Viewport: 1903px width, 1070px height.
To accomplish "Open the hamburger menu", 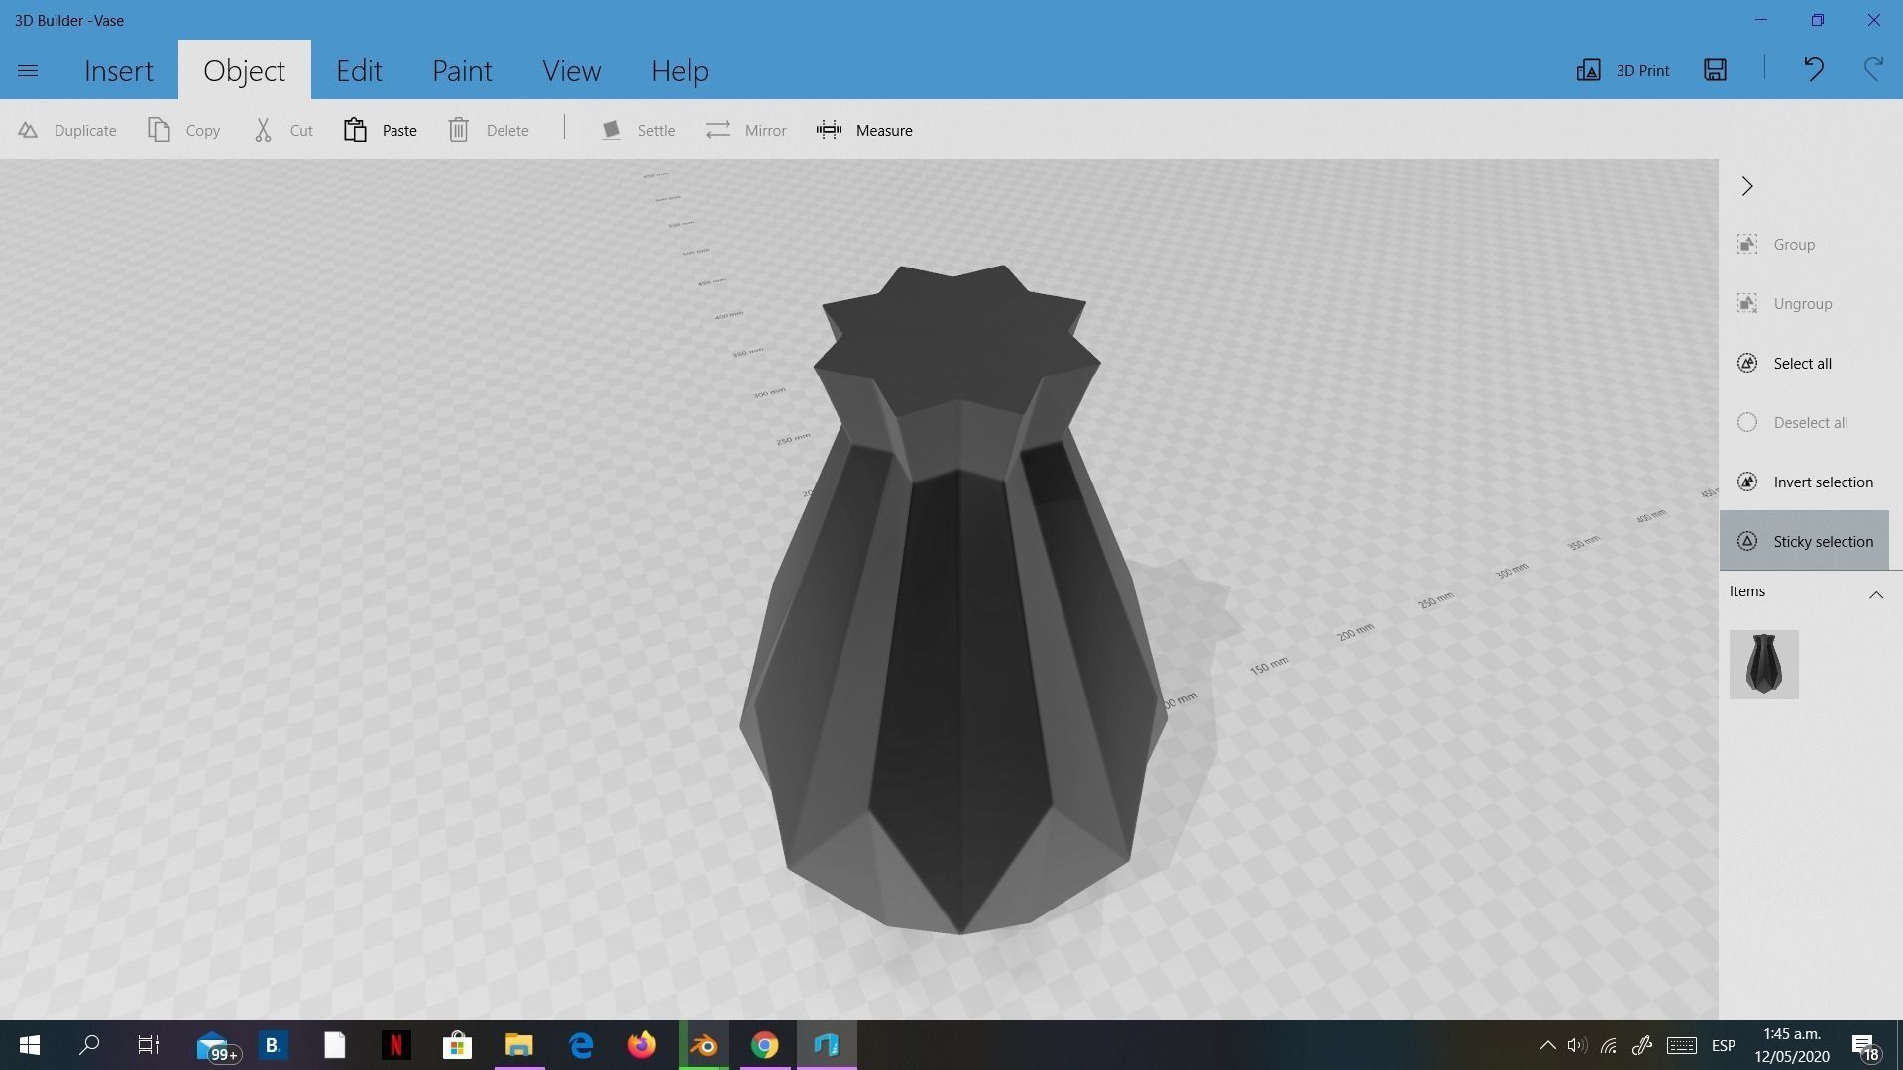I will pyautogui.click(x=28, y=70).
